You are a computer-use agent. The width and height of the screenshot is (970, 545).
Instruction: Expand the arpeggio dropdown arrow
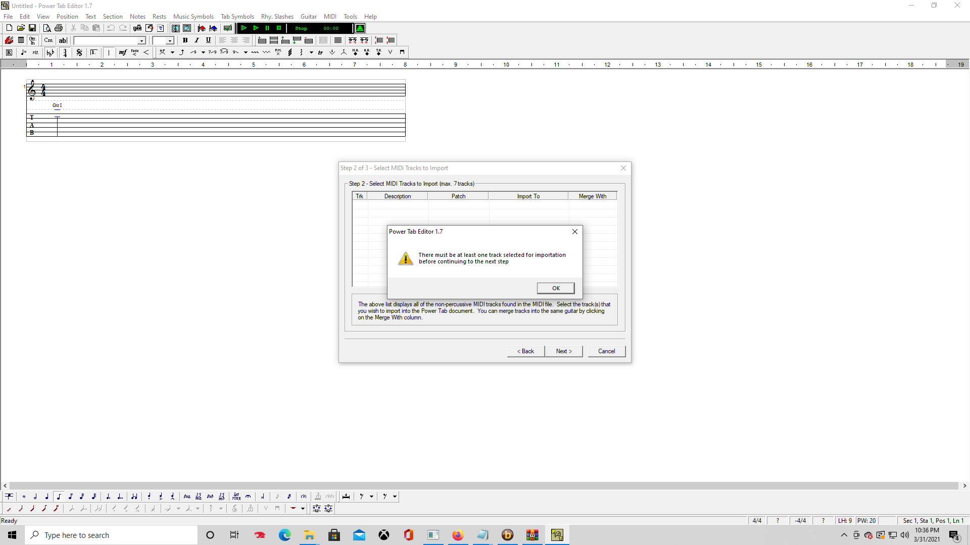311,52
